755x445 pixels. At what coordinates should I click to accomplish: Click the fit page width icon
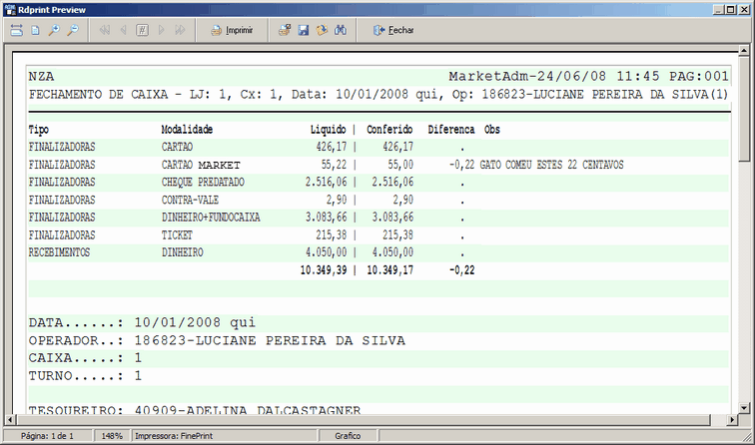click(x=16, y=30)
